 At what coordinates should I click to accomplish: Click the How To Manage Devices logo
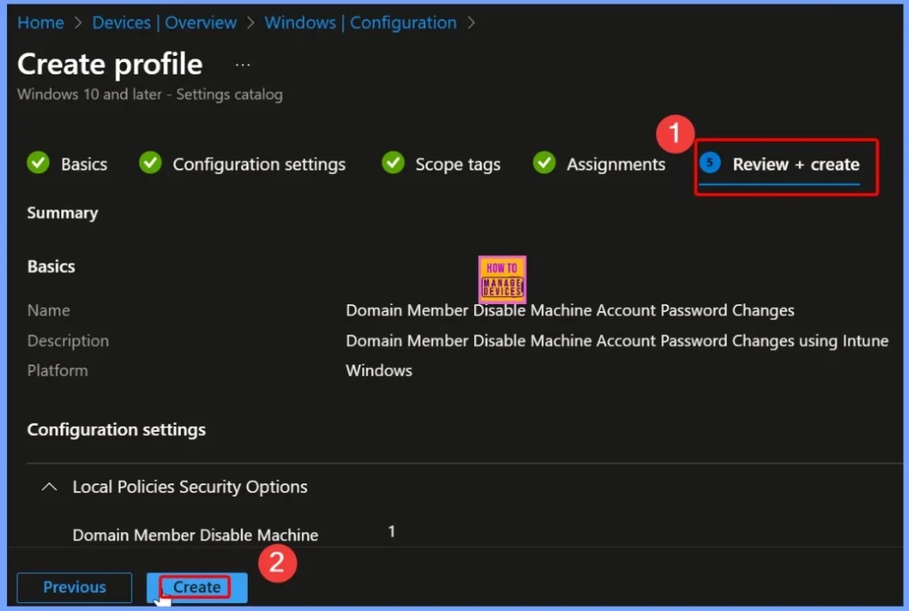point(502,279)
